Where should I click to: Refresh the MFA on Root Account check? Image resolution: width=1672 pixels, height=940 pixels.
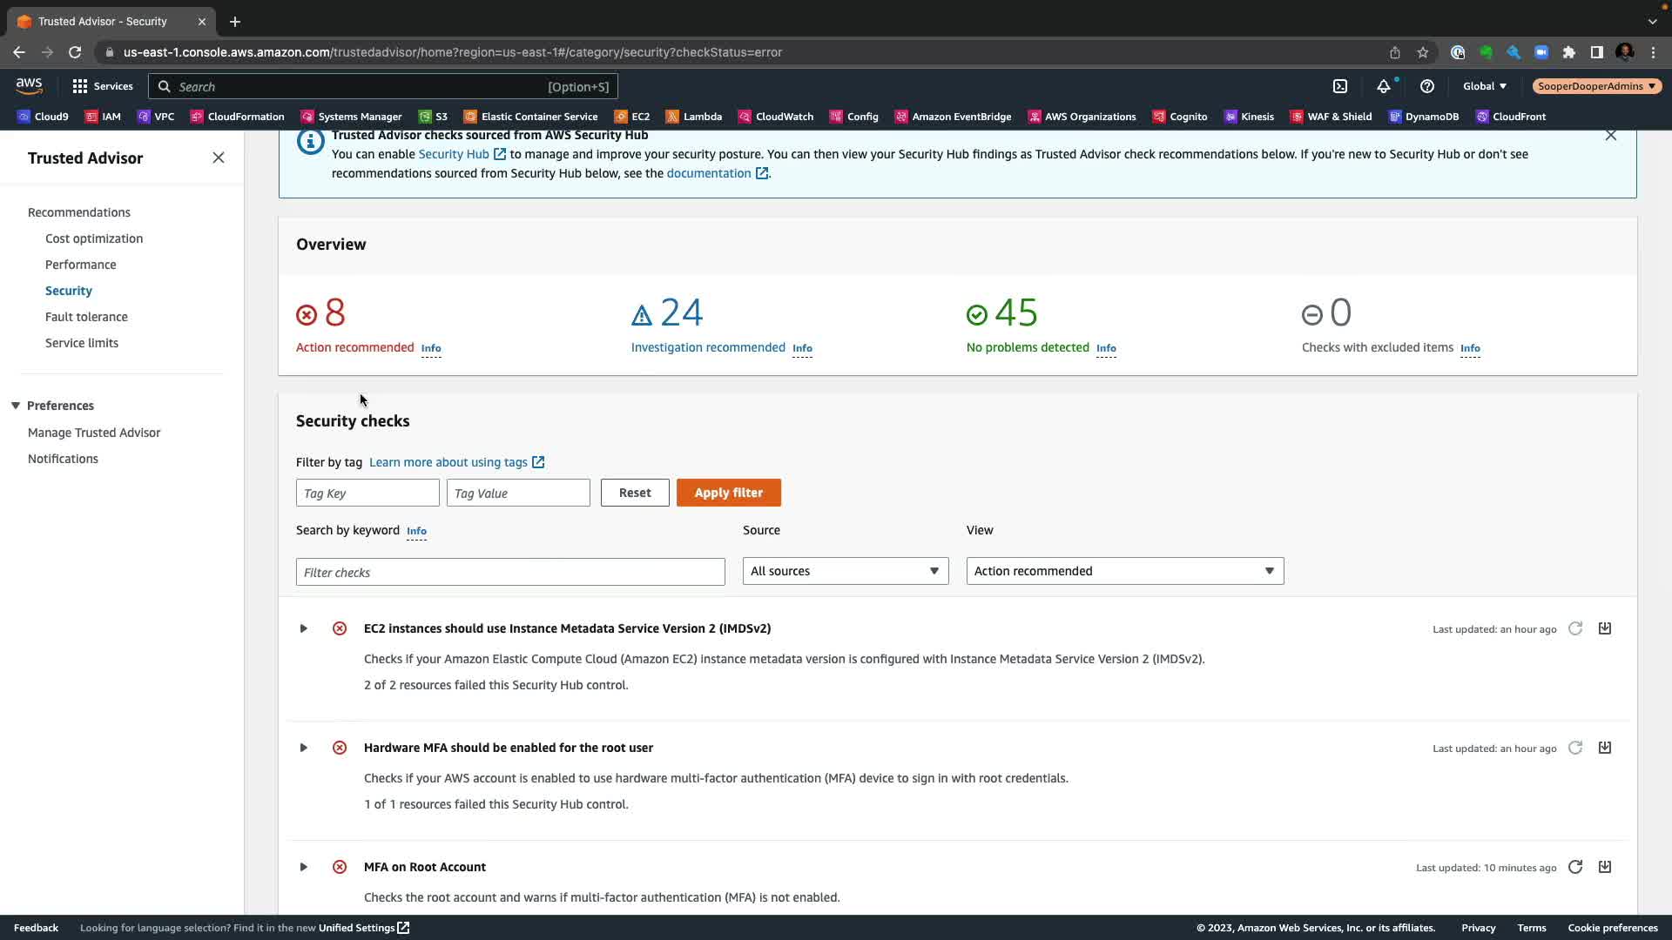point(1575,867)
